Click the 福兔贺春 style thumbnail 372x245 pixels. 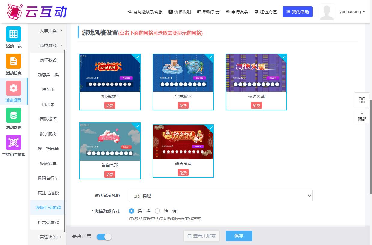pos(183,142)
